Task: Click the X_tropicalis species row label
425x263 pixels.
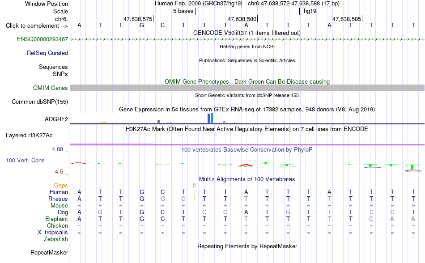Action: [x=53, y=233]
